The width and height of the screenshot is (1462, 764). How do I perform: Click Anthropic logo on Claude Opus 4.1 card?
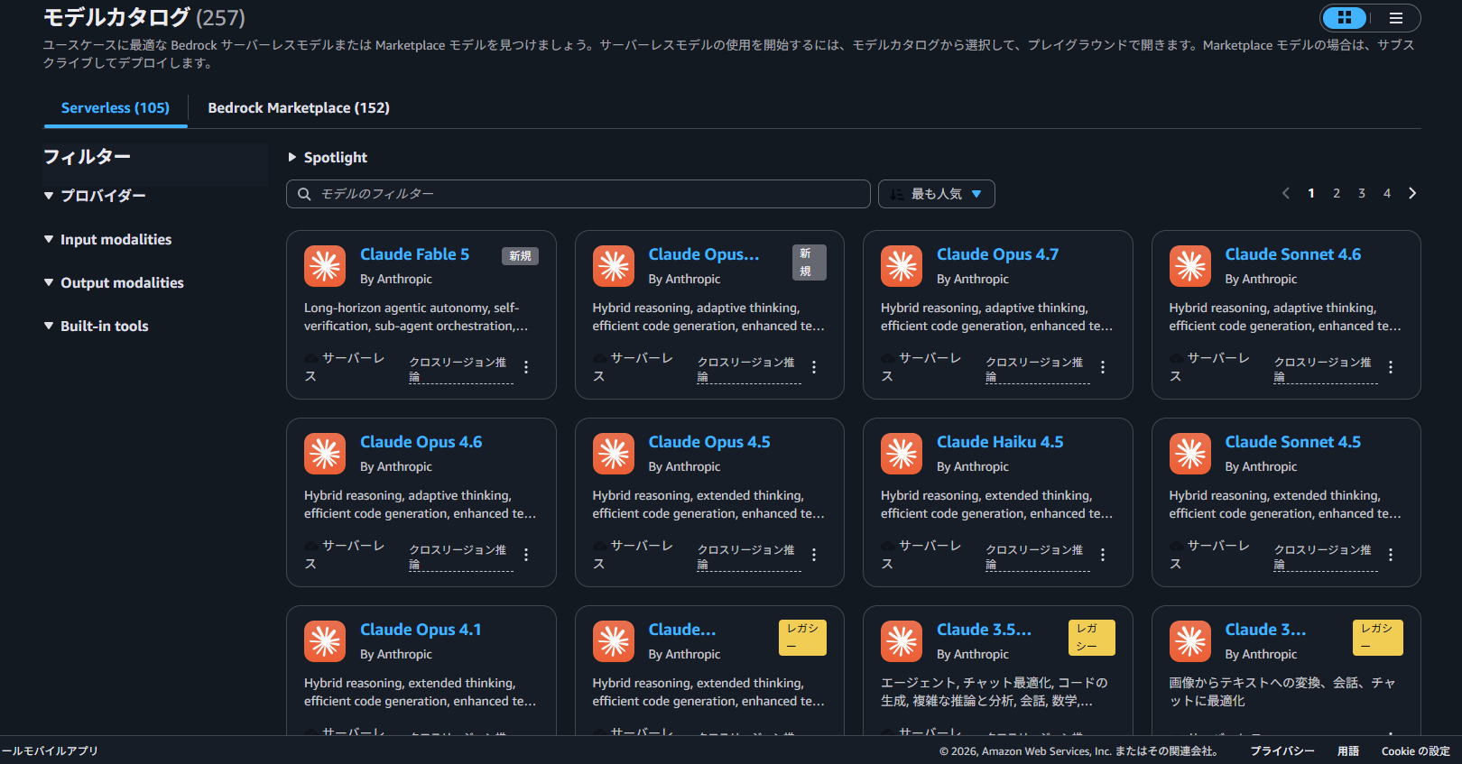tap(325, 641)
